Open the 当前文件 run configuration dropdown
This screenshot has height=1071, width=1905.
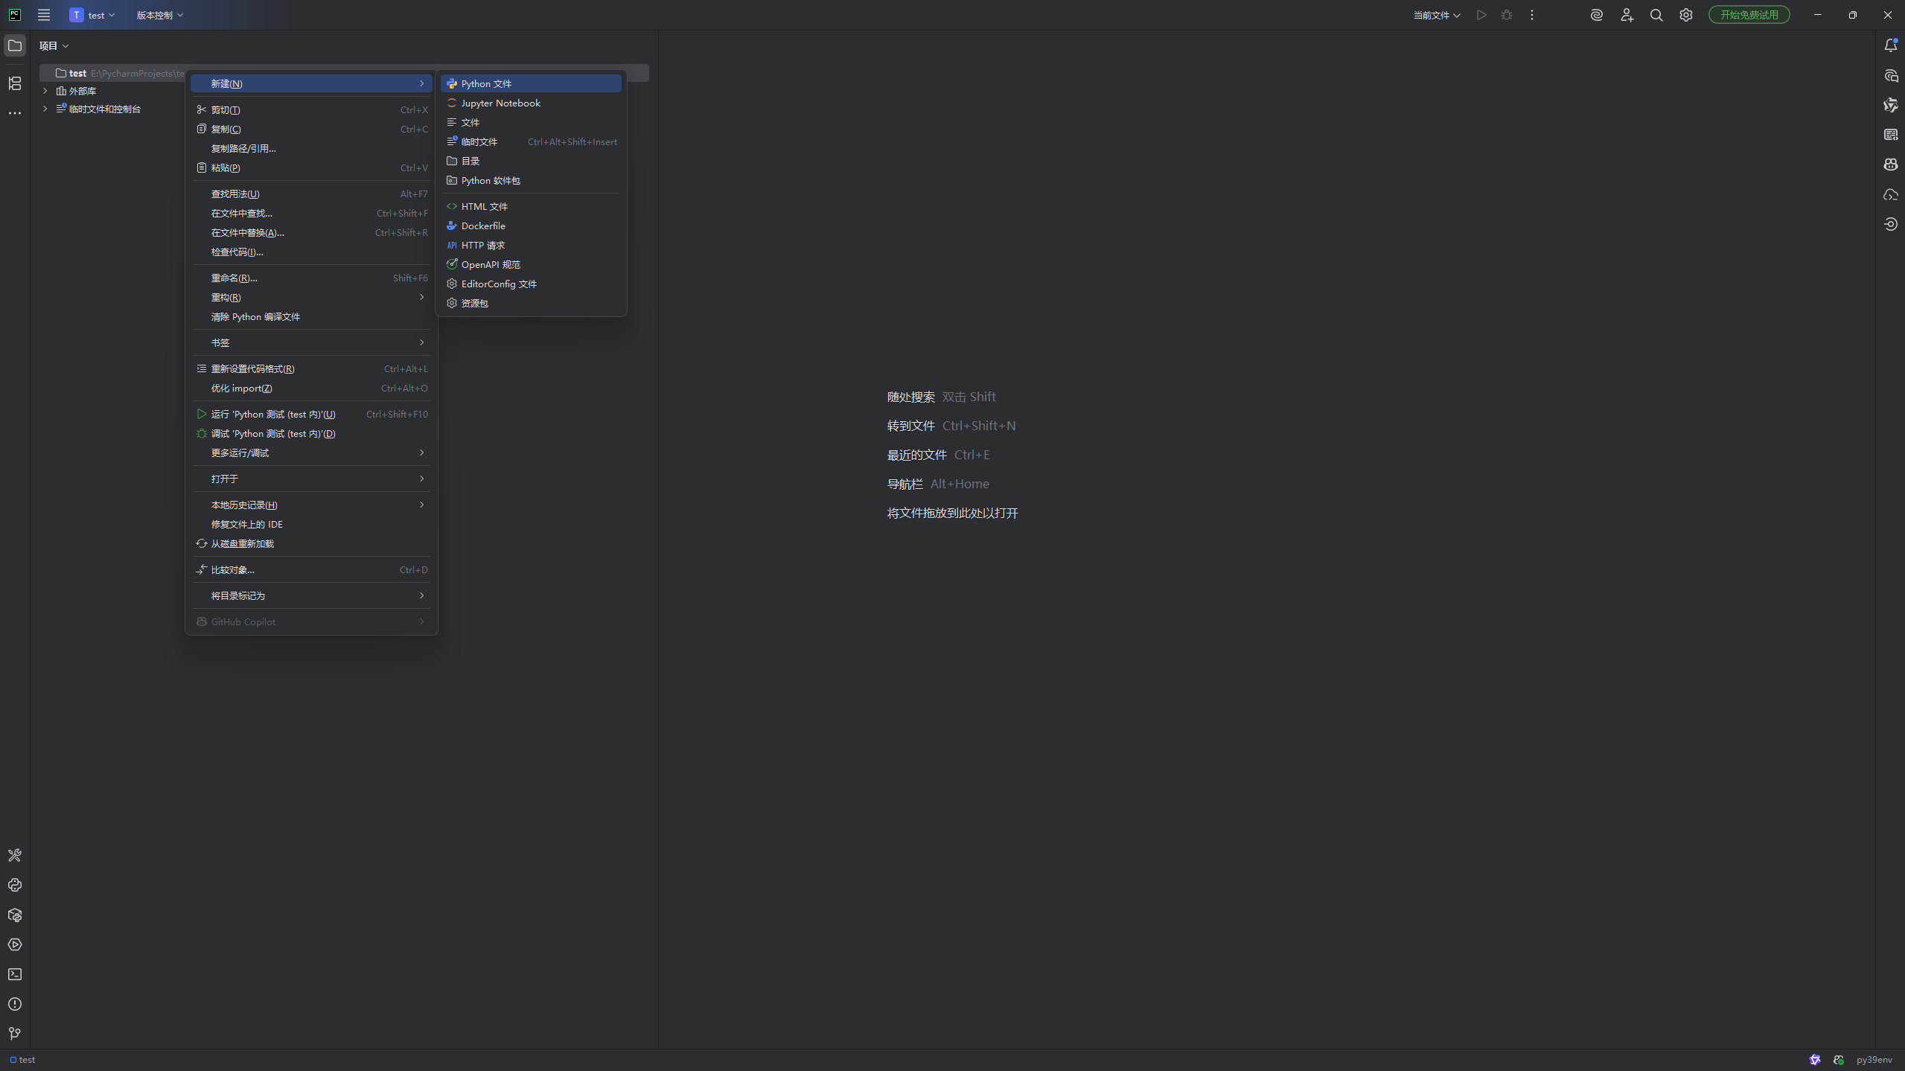(x=1436, y=15)
